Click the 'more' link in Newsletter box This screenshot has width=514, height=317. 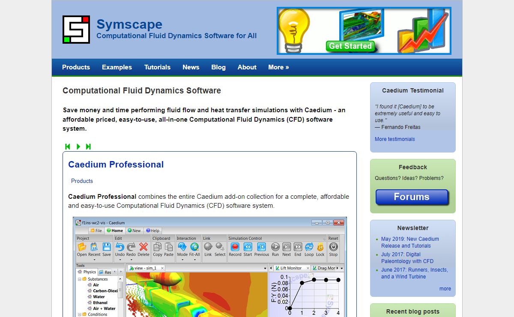click(445, 289)
